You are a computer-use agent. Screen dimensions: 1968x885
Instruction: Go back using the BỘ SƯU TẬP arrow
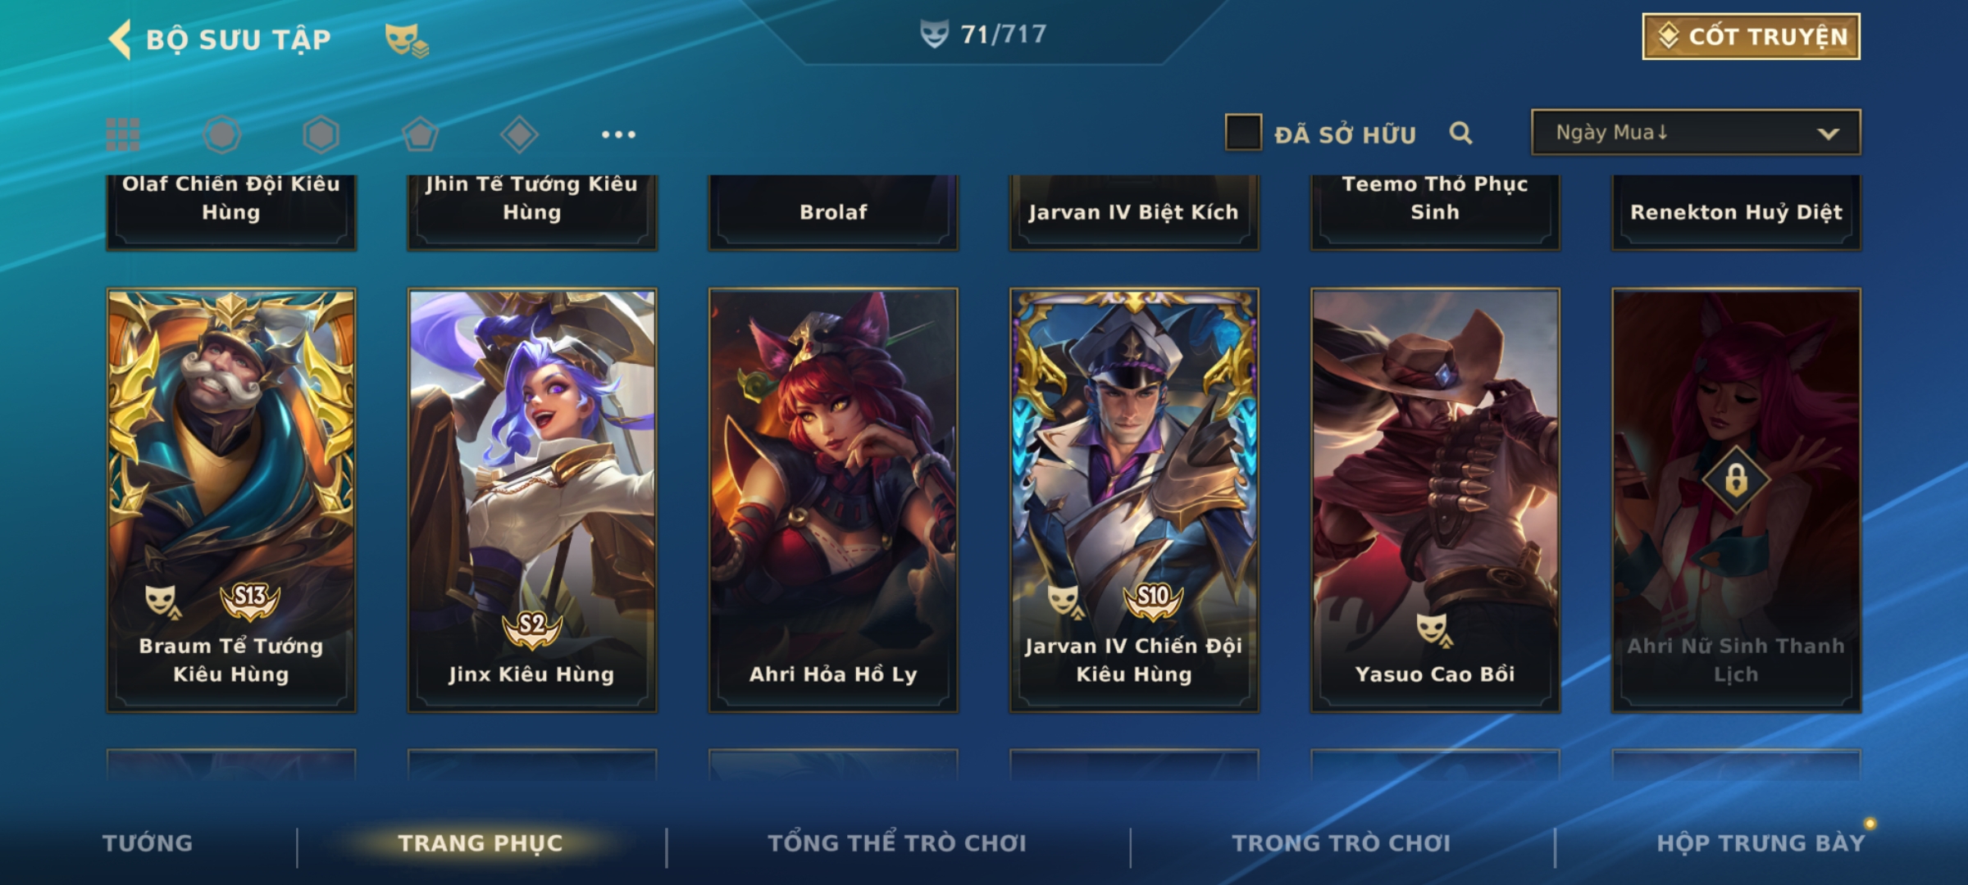pos(121,39)
